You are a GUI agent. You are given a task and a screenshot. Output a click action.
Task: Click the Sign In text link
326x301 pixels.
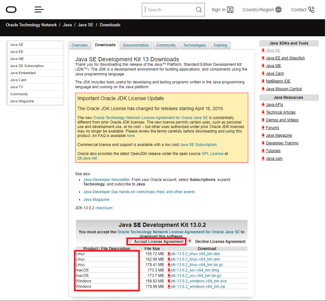click(x=218, y=10)
